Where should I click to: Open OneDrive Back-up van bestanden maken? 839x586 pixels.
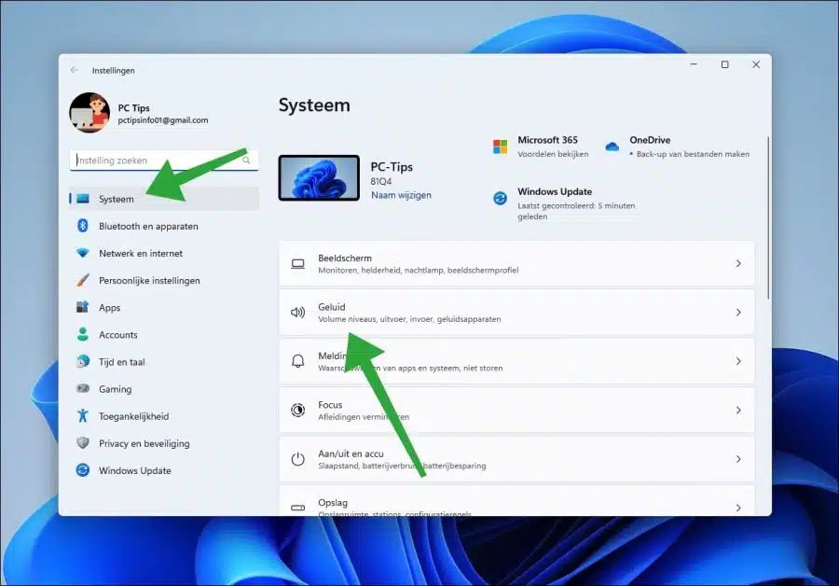[x=693, y=154]
